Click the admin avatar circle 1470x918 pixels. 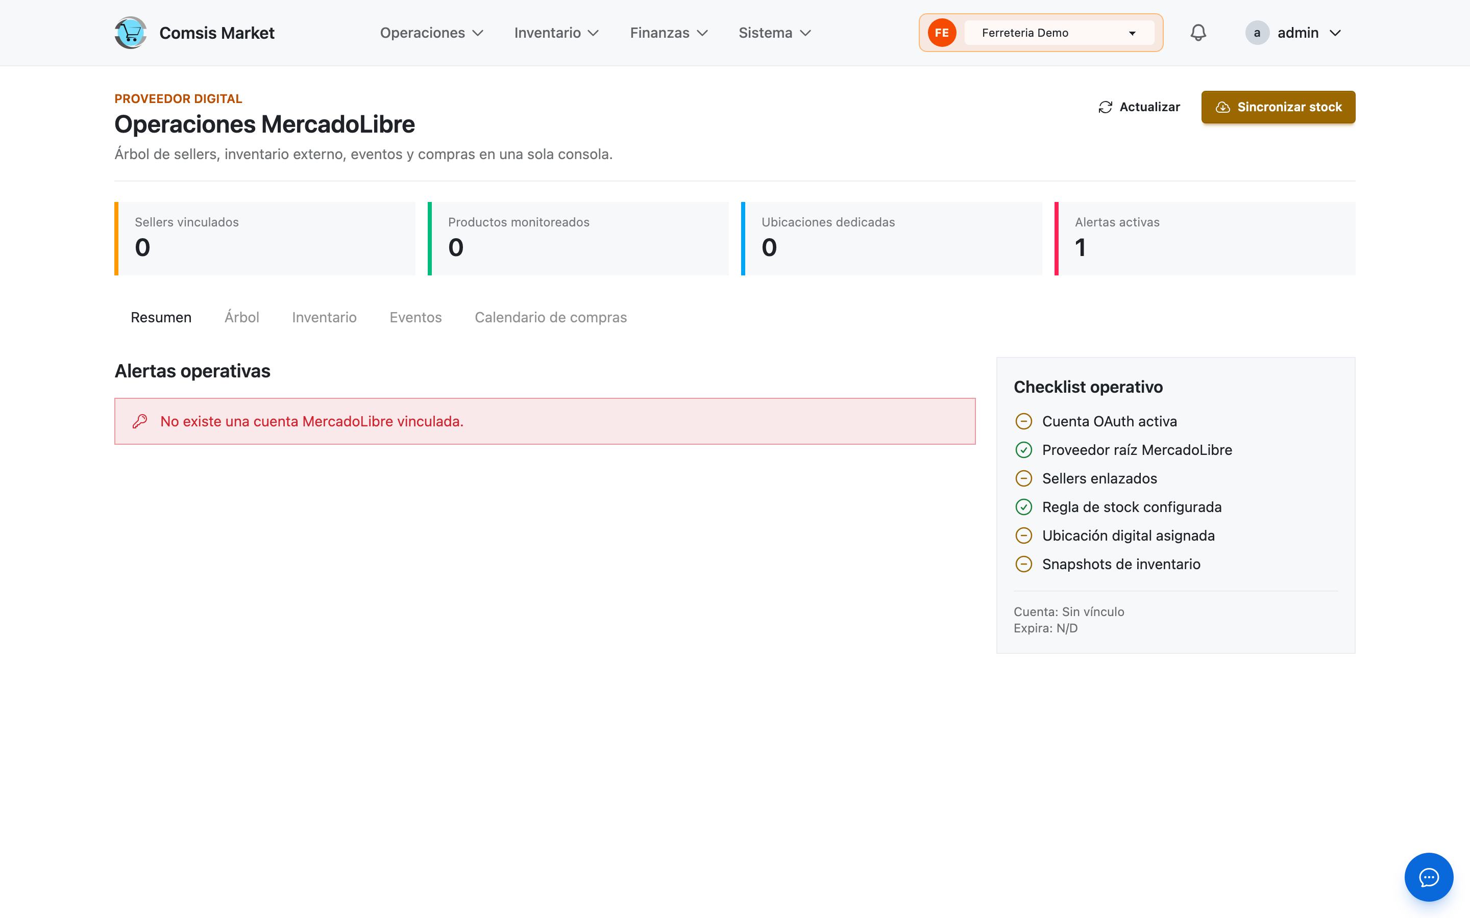pyautogui.click(x=1257, y=33)
